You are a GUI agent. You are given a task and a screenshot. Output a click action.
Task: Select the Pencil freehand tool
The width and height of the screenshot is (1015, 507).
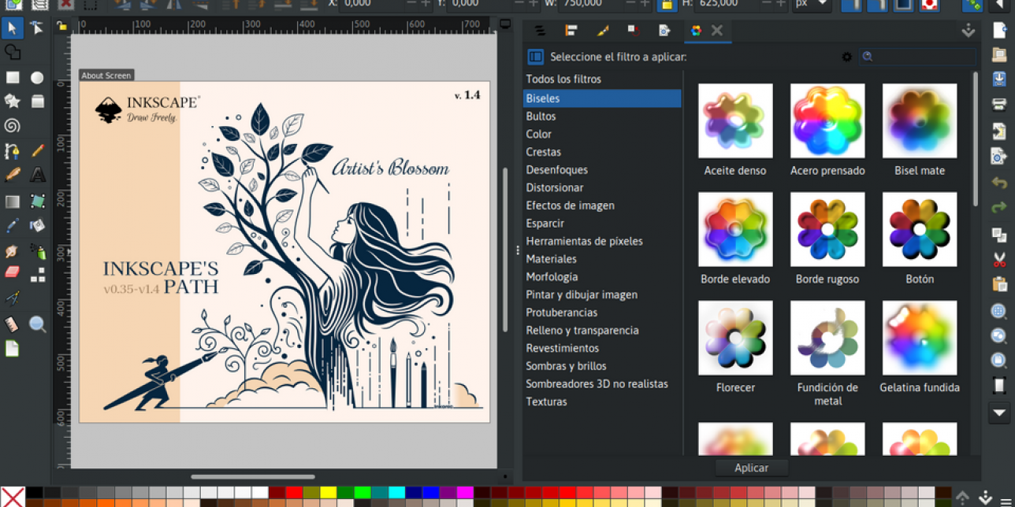click(x=37, y=150)
